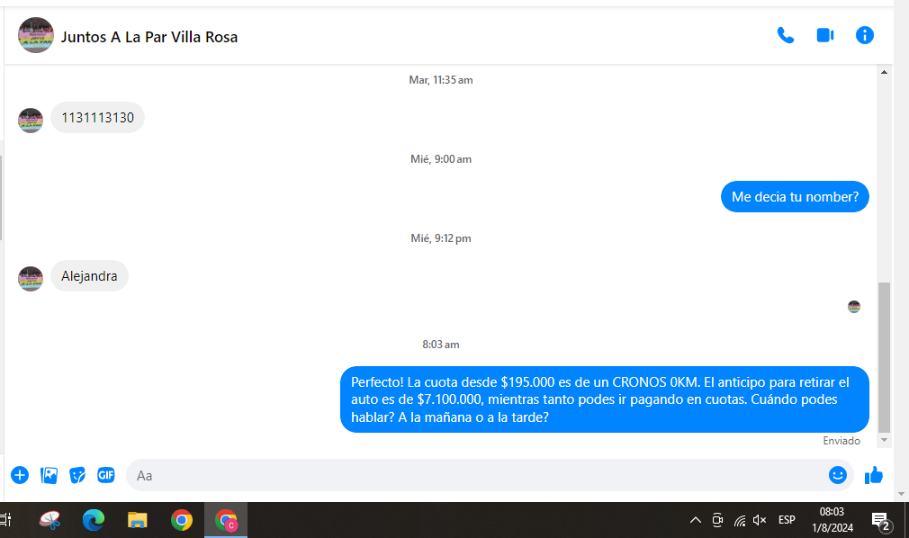Open the Windows notification center

coord(880,520)
